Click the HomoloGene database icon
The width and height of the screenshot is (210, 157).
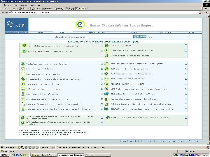23,99
